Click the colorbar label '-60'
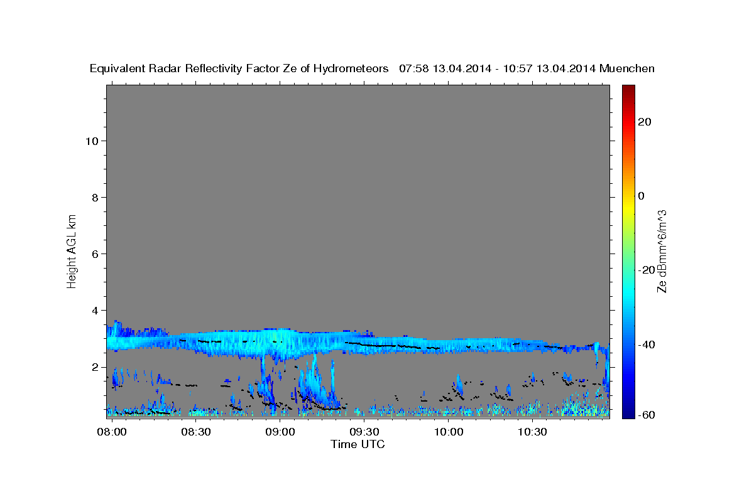754x502 pixels. coord(647,415)
